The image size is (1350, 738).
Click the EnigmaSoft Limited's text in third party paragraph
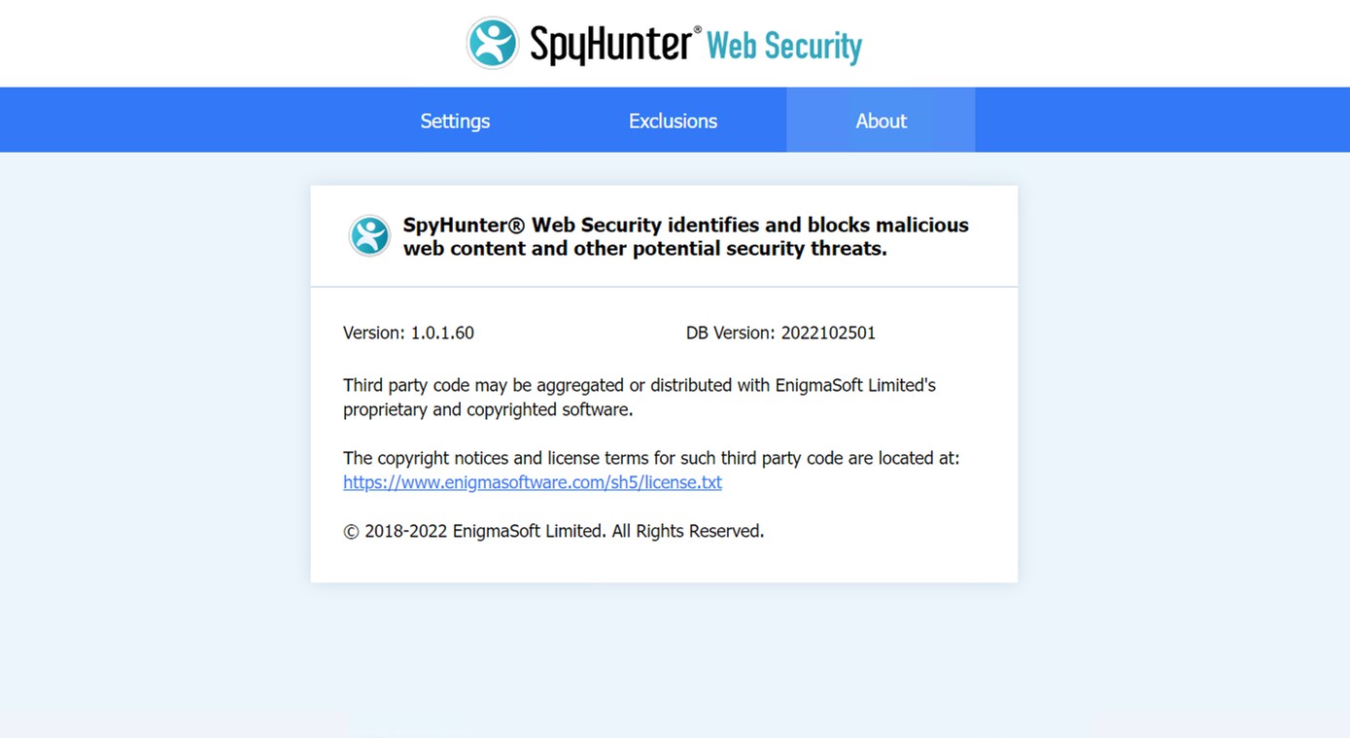tap(855, 385)
